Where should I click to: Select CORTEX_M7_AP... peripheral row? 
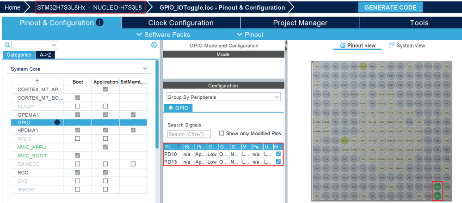(79, 89)
